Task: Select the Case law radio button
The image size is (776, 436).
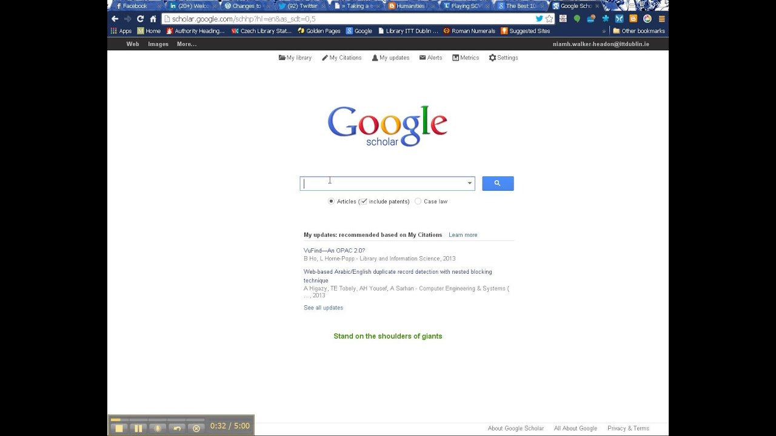Action: (418, 201)
